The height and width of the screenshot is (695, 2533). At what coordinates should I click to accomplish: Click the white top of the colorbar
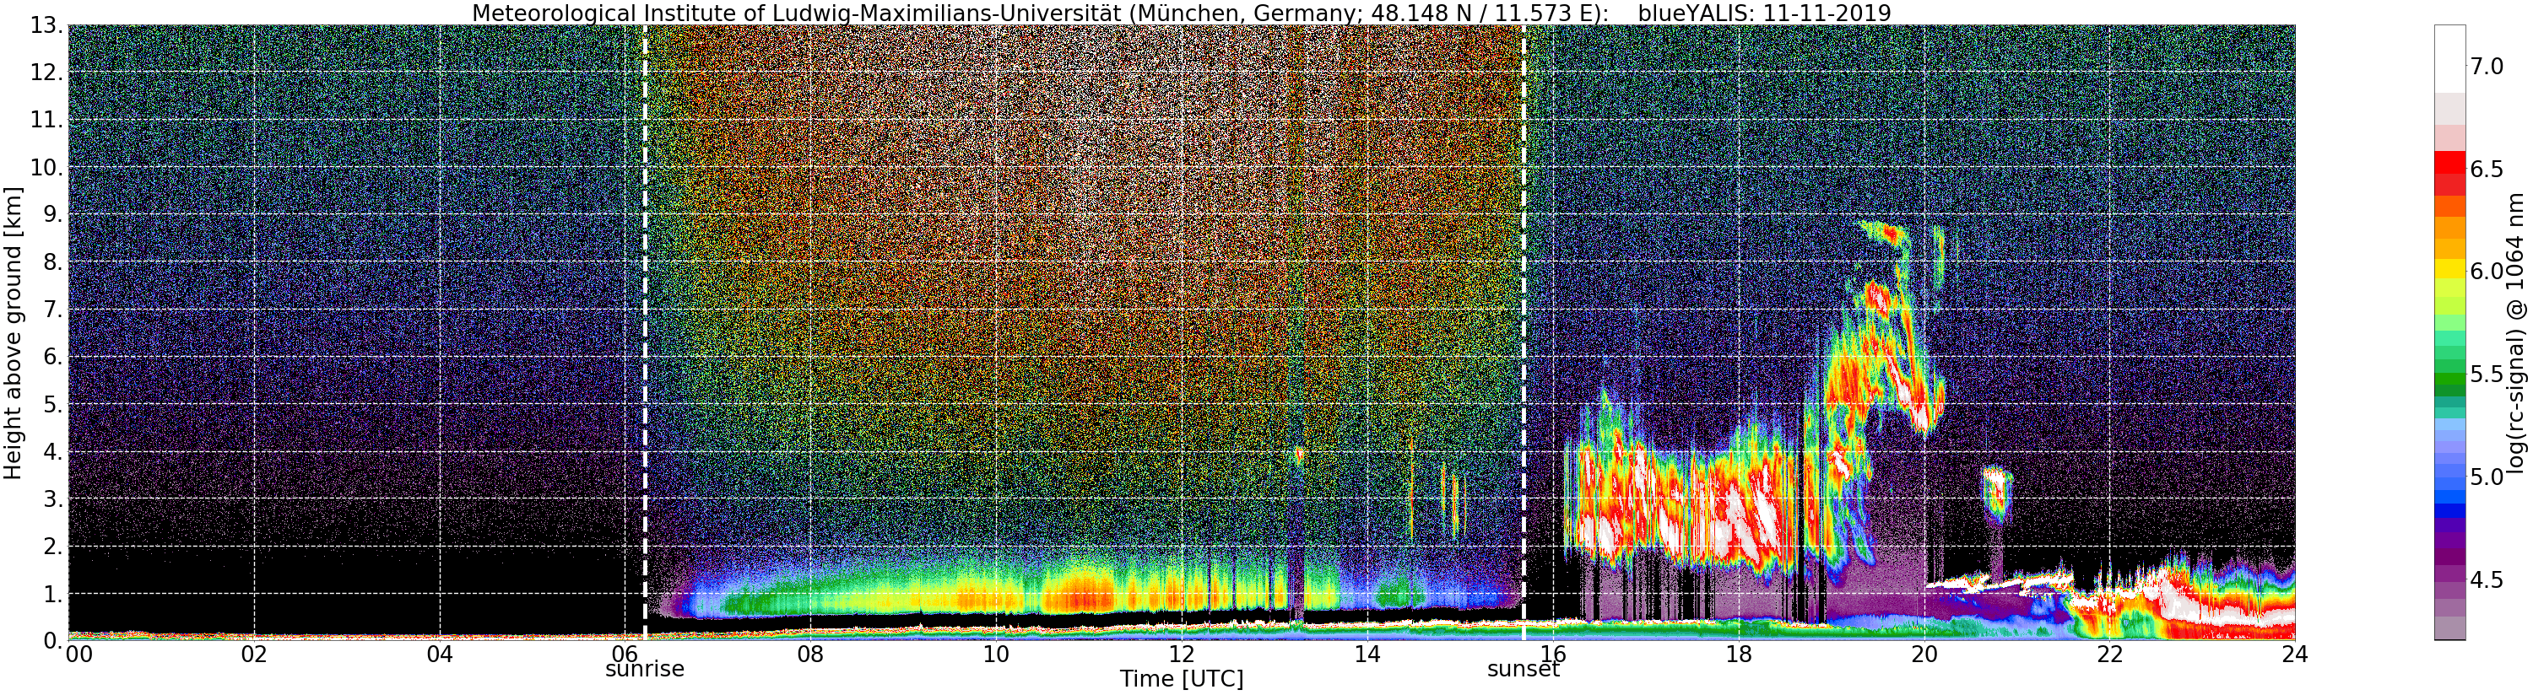(2449, 59)
